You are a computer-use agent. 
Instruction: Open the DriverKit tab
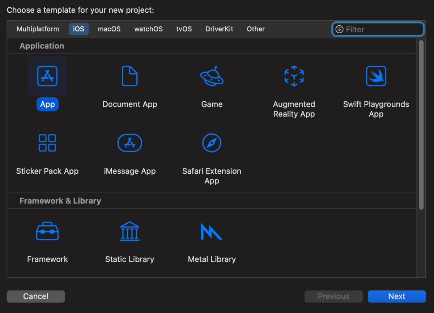coord(220,29)
